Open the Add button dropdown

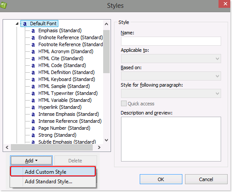coord(31,161)
